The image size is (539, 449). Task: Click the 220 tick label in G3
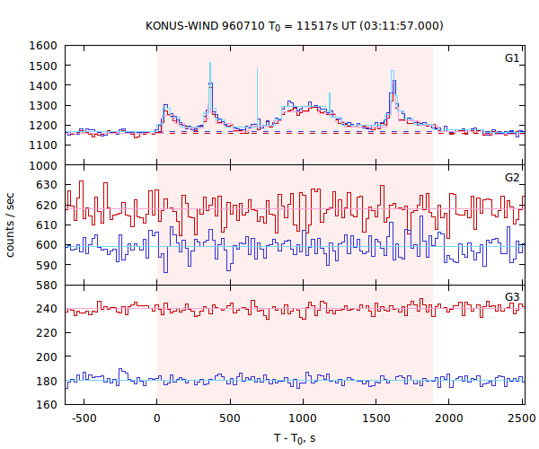tap(47, 332)
